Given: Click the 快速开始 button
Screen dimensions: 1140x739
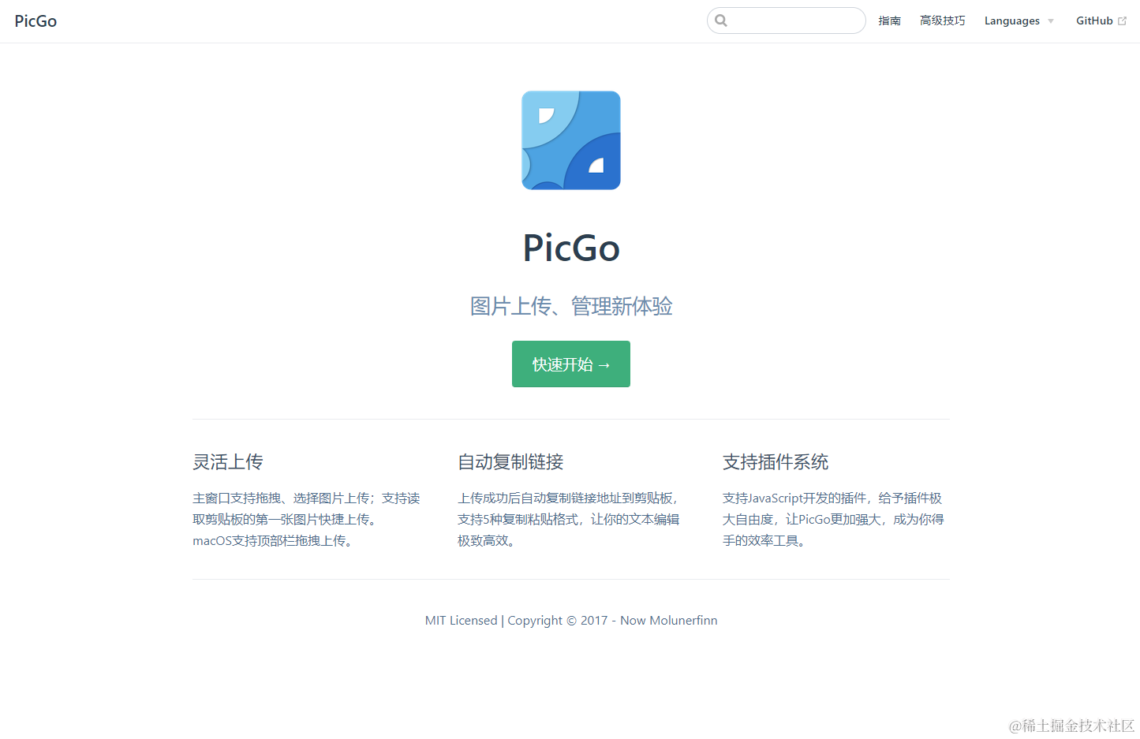Looking at the screenshot, I should coord(571,364).
